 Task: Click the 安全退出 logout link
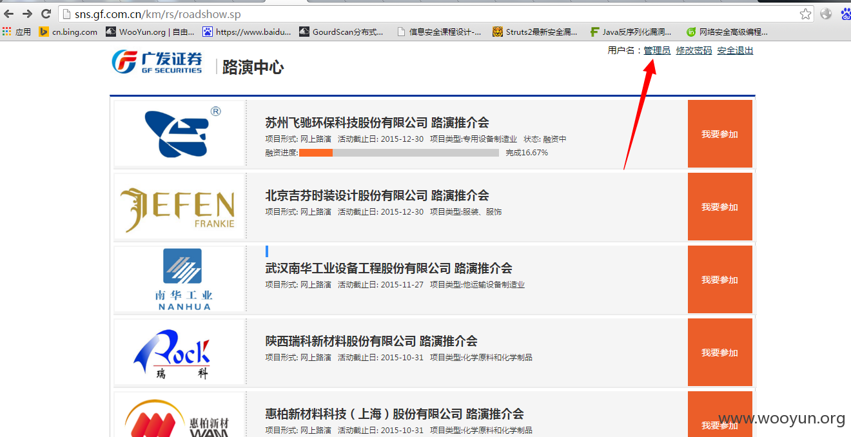[x=735, y=50]
